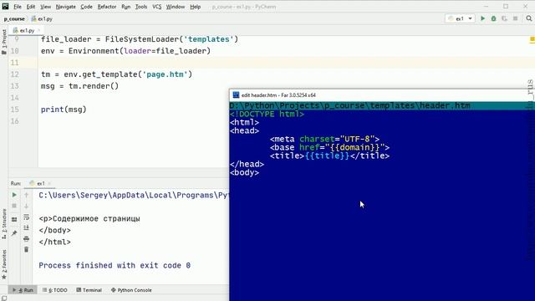Select the p_course breadcrumb

[14, 18]
